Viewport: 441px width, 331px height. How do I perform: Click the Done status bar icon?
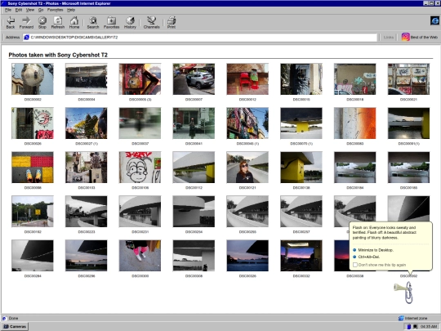point(4,319)
